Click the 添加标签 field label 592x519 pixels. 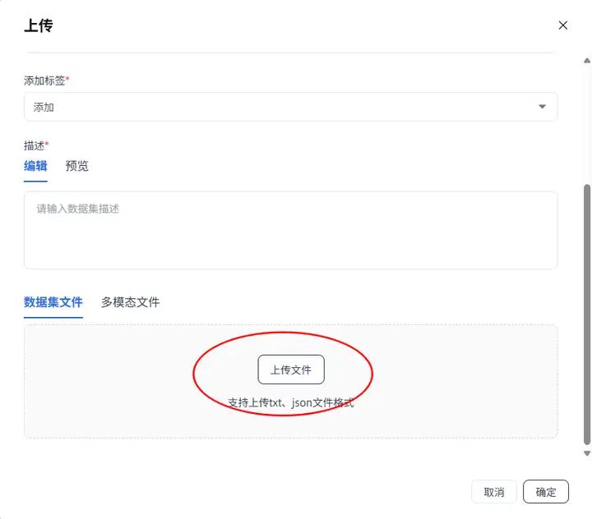(46, 80)
